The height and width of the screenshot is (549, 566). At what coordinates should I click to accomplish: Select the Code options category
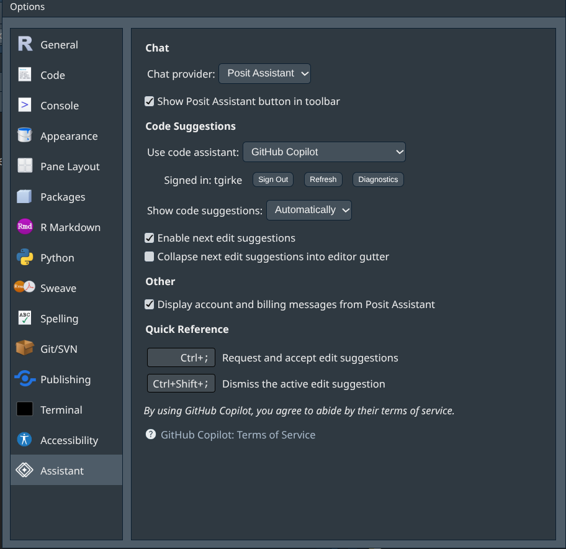tap(66, 75)
